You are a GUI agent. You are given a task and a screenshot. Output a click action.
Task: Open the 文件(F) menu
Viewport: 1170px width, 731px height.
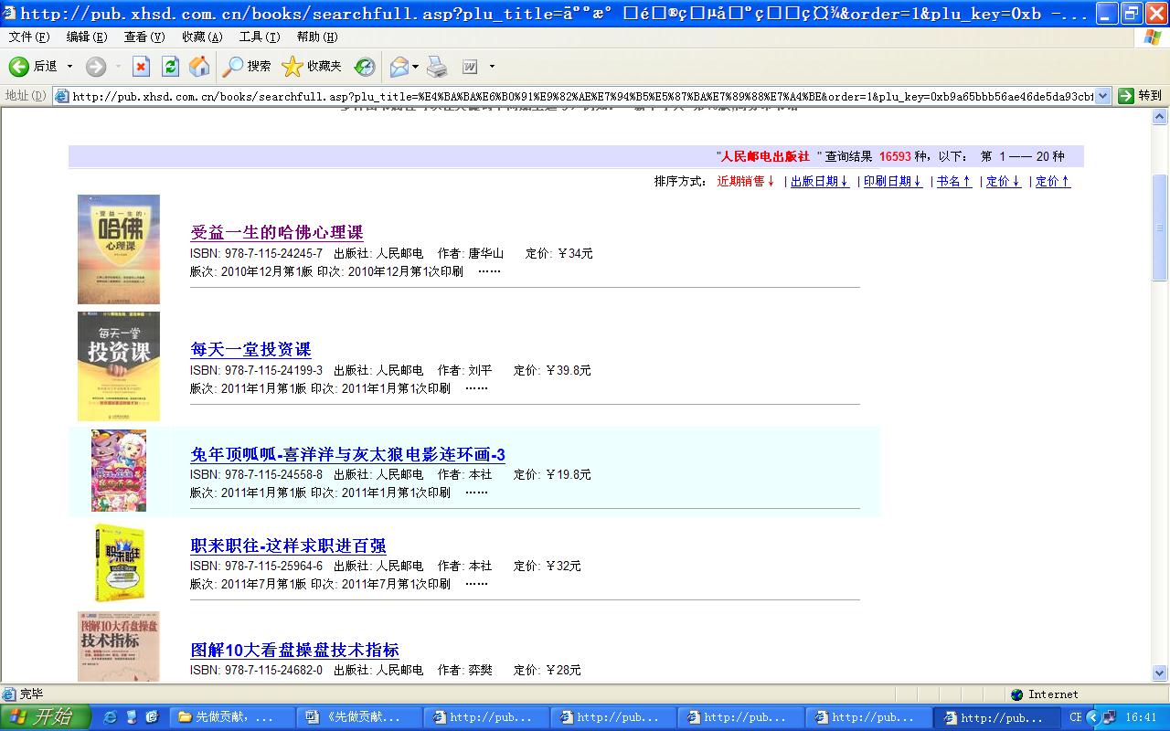tap(29, 37)
